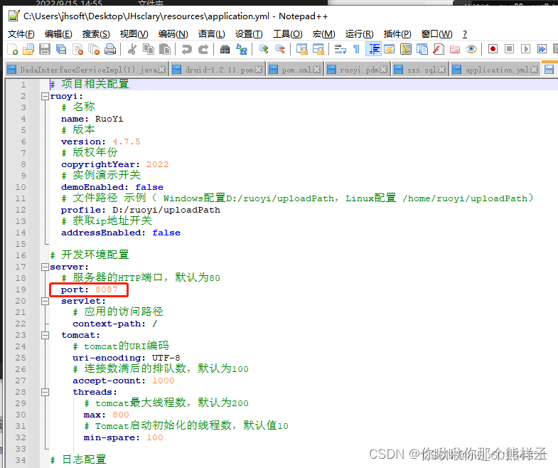Viewport: 558px width, 468px height.
Task: Click the Close All documents icon
Action: click(x=94, y=49)
